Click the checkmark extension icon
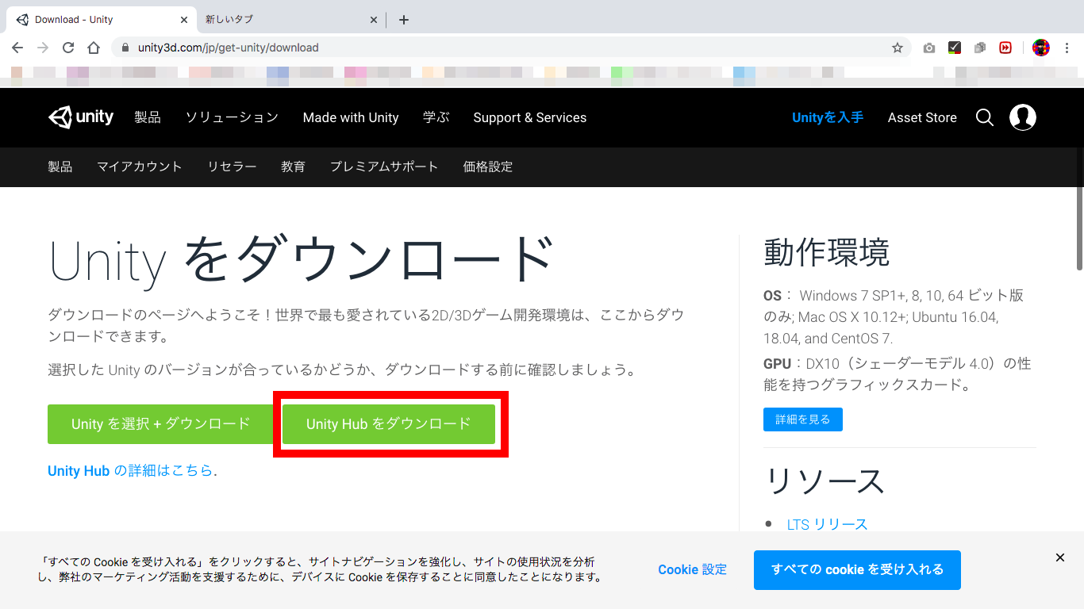The image size is (1084, 609). pos(955,48)
